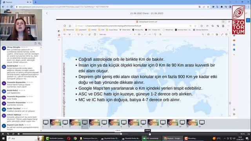Open the Sosyal Medya bookmark folder

112,30
